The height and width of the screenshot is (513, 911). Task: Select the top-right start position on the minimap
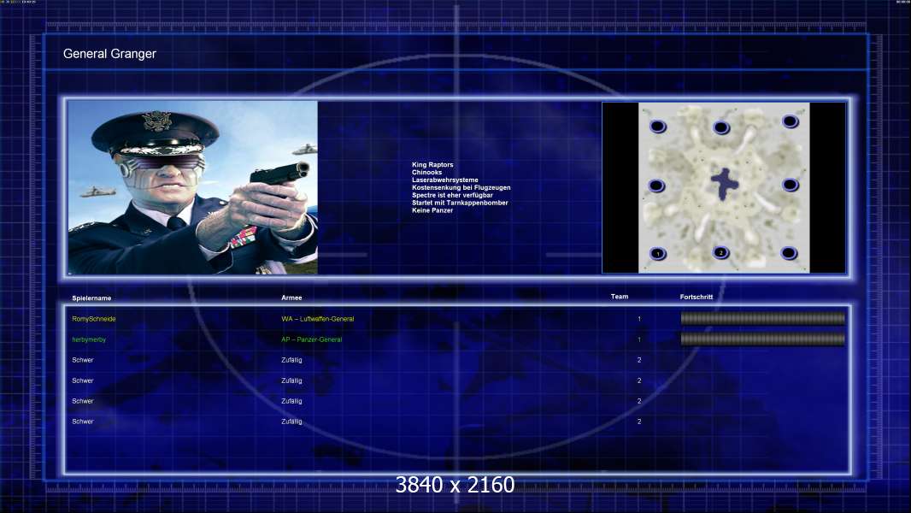[x=791, y=121]
